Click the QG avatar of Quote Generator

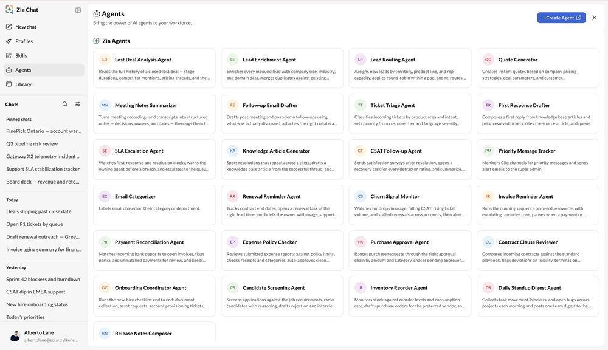488,60
